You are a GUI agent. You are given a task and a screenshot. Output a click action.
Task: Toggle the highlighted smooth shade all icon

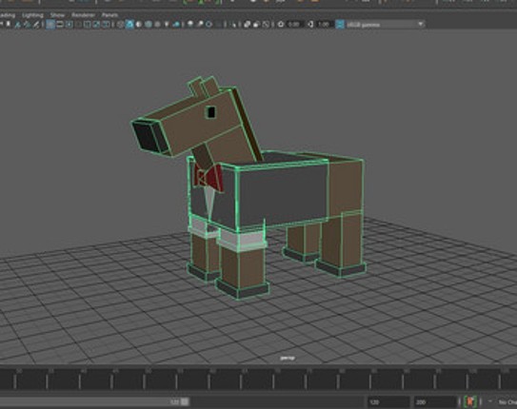tap(129, 25)
